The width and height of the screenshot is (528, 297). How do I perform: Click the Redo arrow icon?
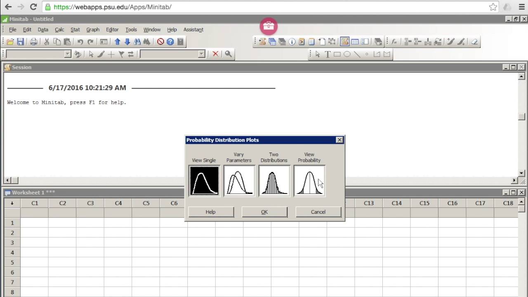pyautogui.click(x=90, y=42)
